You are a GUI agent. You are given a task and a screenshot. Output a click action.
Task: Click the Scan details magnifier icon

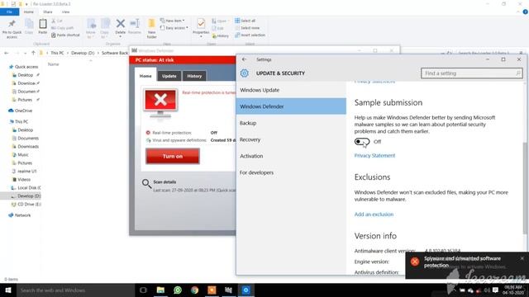pyautogui.click(x=146, y=183)
